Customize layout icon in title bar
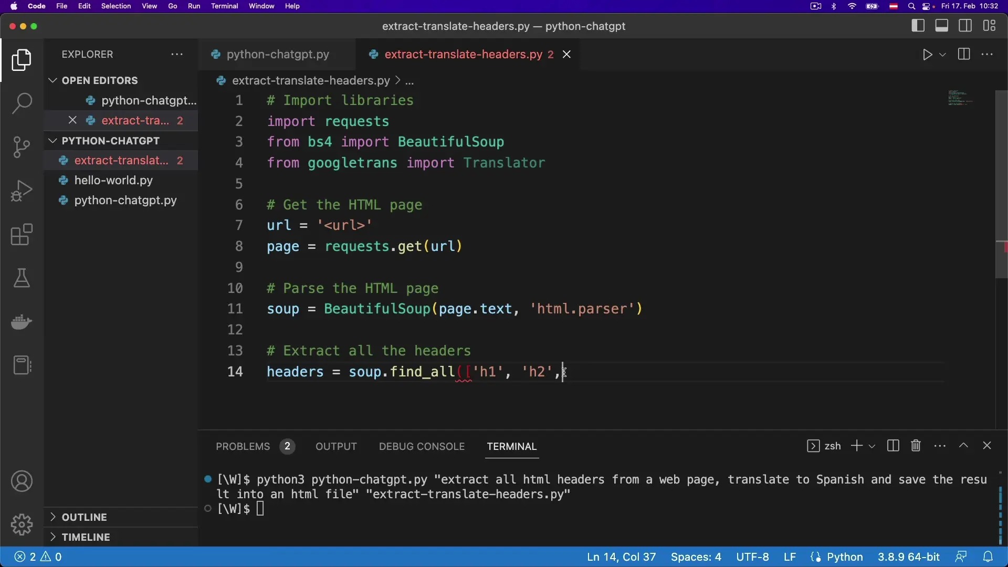The image size is (1008, 567). (x=990, y=26)
